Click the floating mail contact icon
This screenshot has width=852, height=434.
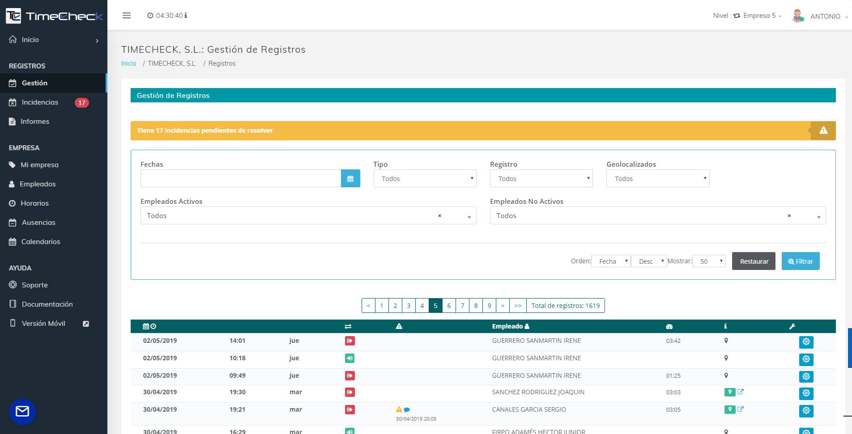click(x=22, y=411)
